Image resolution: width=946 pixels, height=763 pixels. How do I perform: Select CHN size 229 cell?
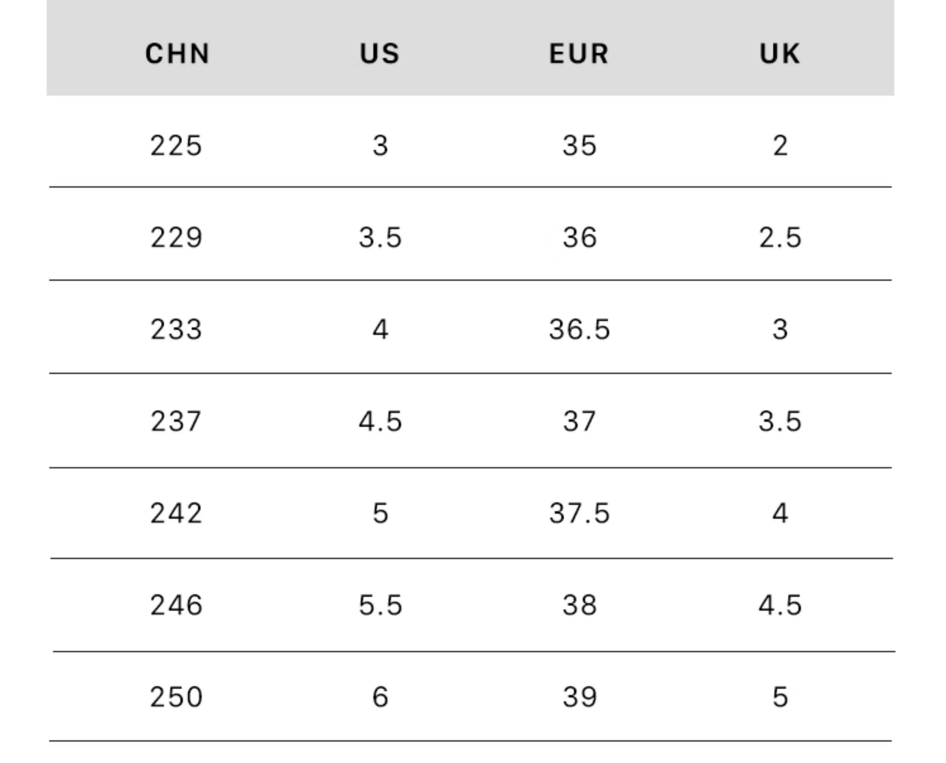(176, 237)
